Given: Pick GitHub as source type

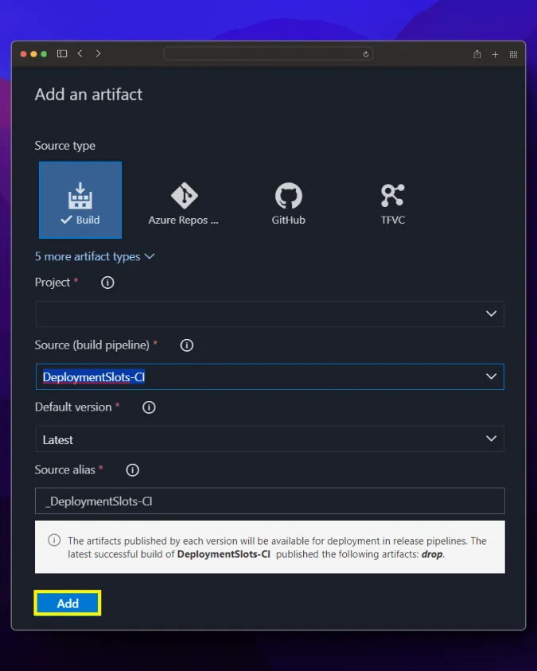Looking at the screenshot, I should [289, 204].
